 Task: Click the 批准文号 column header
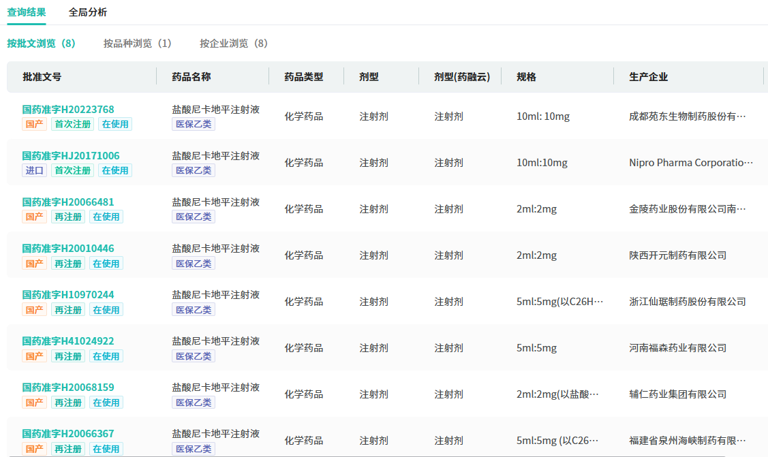(42, 77)
